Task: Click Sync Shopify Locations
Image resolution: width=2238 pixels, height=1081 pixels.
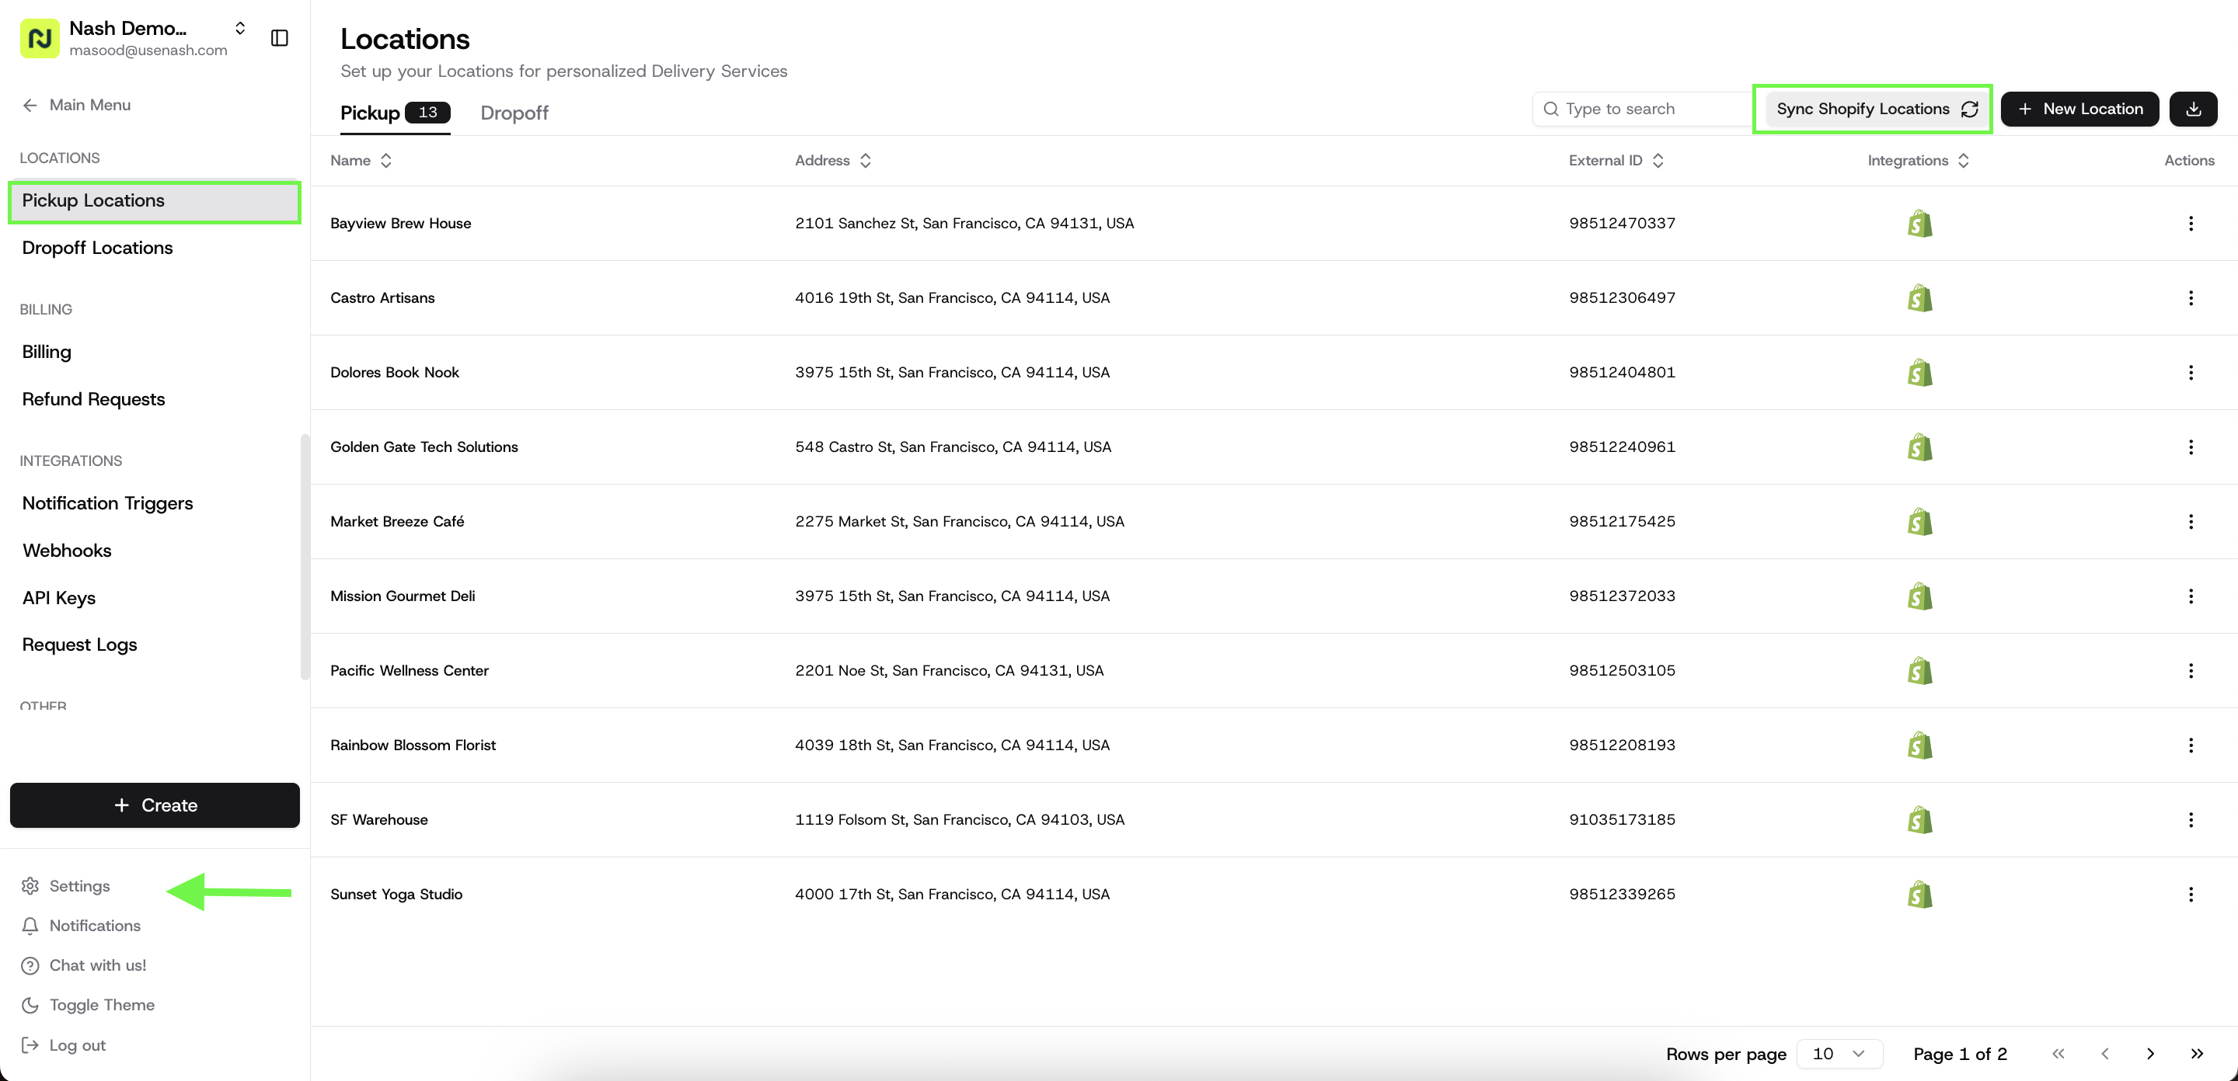Action: click(1872, 109)
